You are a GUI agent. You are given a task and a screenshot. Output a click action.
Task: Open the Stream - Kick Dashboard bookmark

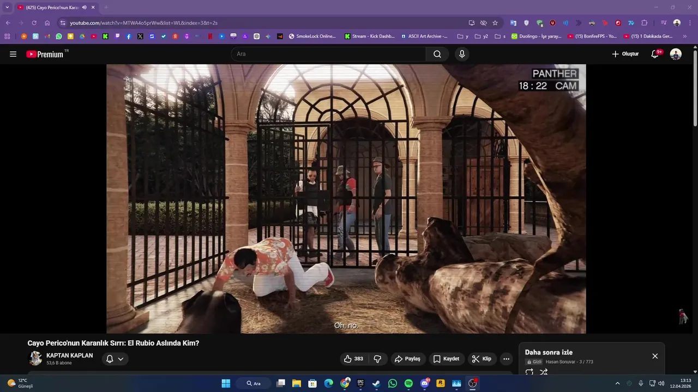370,36
